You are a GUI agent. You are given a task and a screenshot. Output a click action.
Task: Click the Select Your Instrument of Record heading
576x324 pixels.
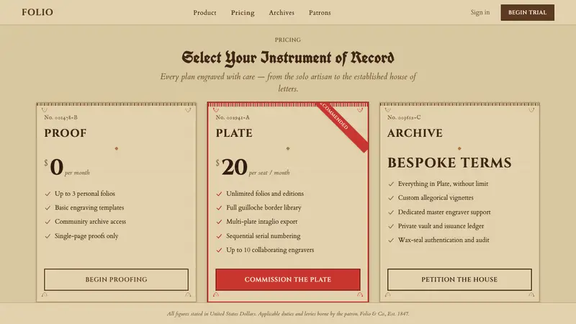pyautogui.click(x=288, y=58)
